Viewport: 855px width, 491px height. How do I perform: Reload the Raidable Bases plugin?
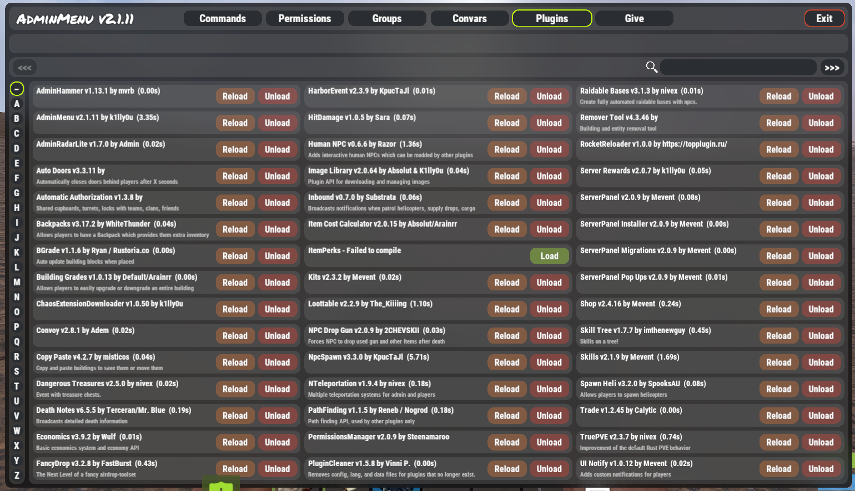(x=778, y=96)
